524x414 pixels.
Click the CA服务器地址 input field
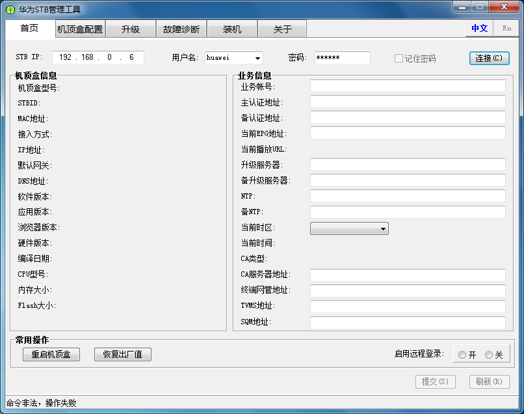click(x=408, y=275)
